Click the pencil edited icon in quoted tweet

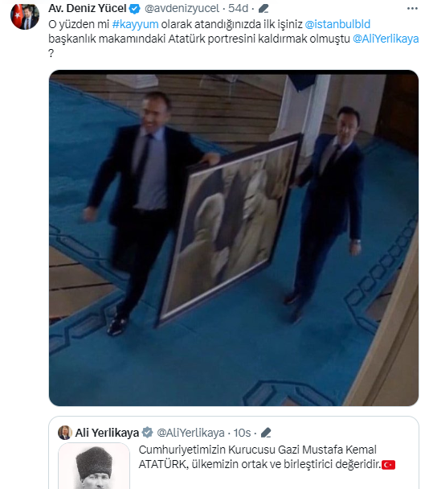266,433
